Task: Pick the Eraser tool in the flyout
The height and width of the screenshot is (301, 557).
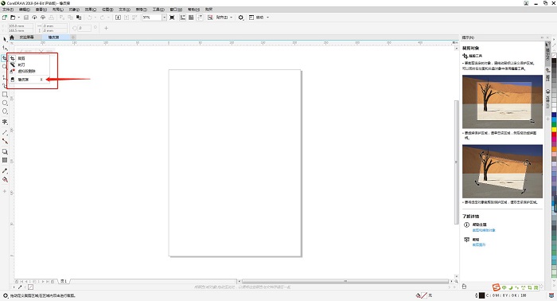Action: point(23,80)
